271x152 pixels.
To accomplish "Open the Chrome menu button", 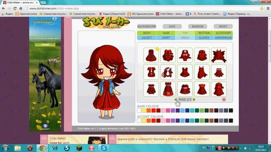I will pos(268,8).
